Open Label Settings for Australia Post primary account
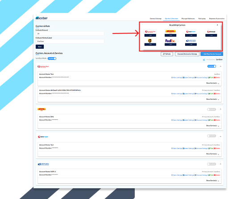Viewport: 228px width, 199px height. (188, 93)
